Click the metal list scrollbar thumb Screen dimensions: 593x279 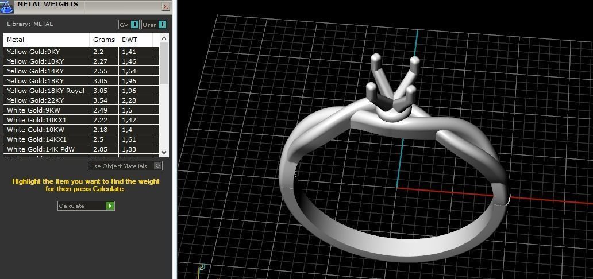164,63
